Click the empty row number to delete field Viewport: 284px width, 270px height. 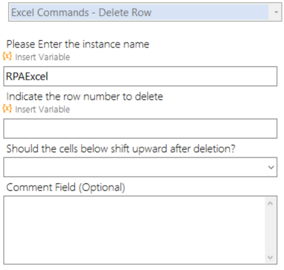140,129
